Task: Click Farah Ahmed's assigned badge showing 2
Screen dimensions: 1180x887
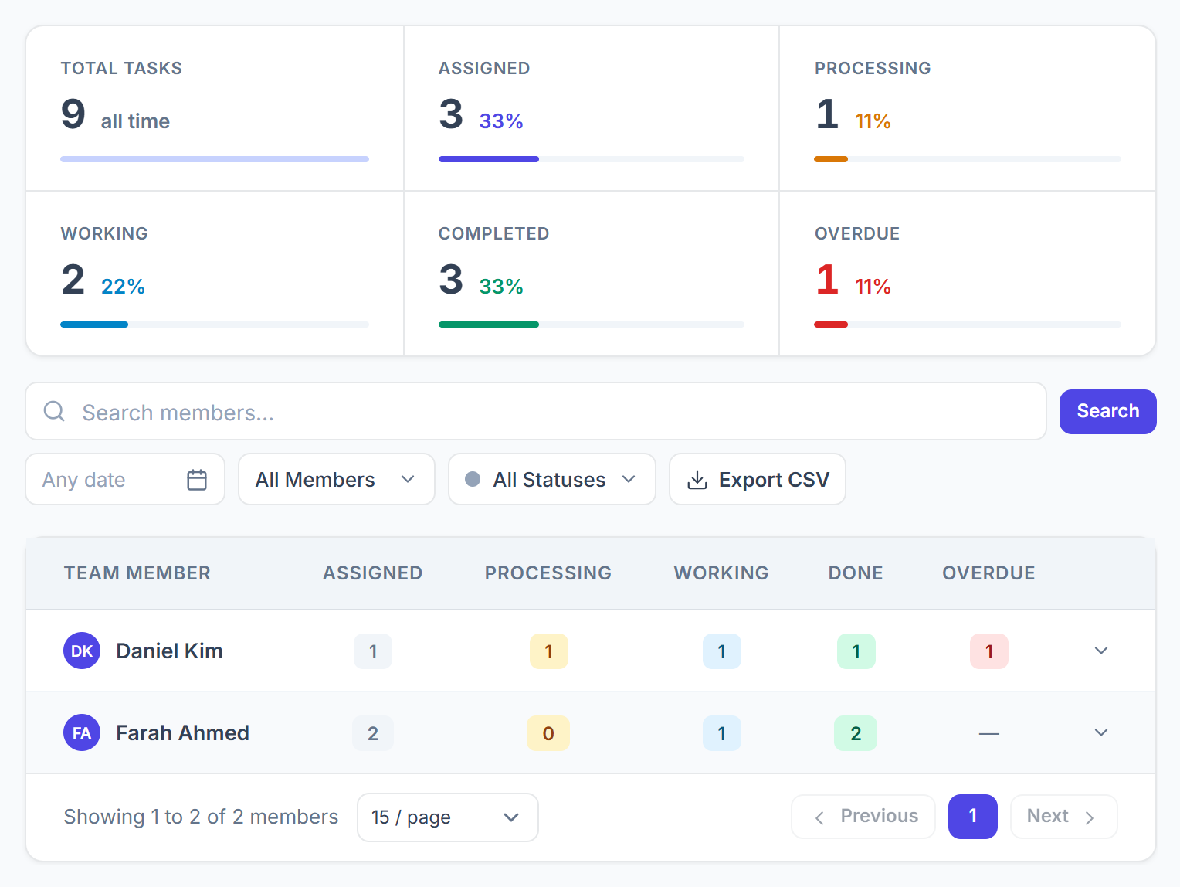Action: coord(373,733)
